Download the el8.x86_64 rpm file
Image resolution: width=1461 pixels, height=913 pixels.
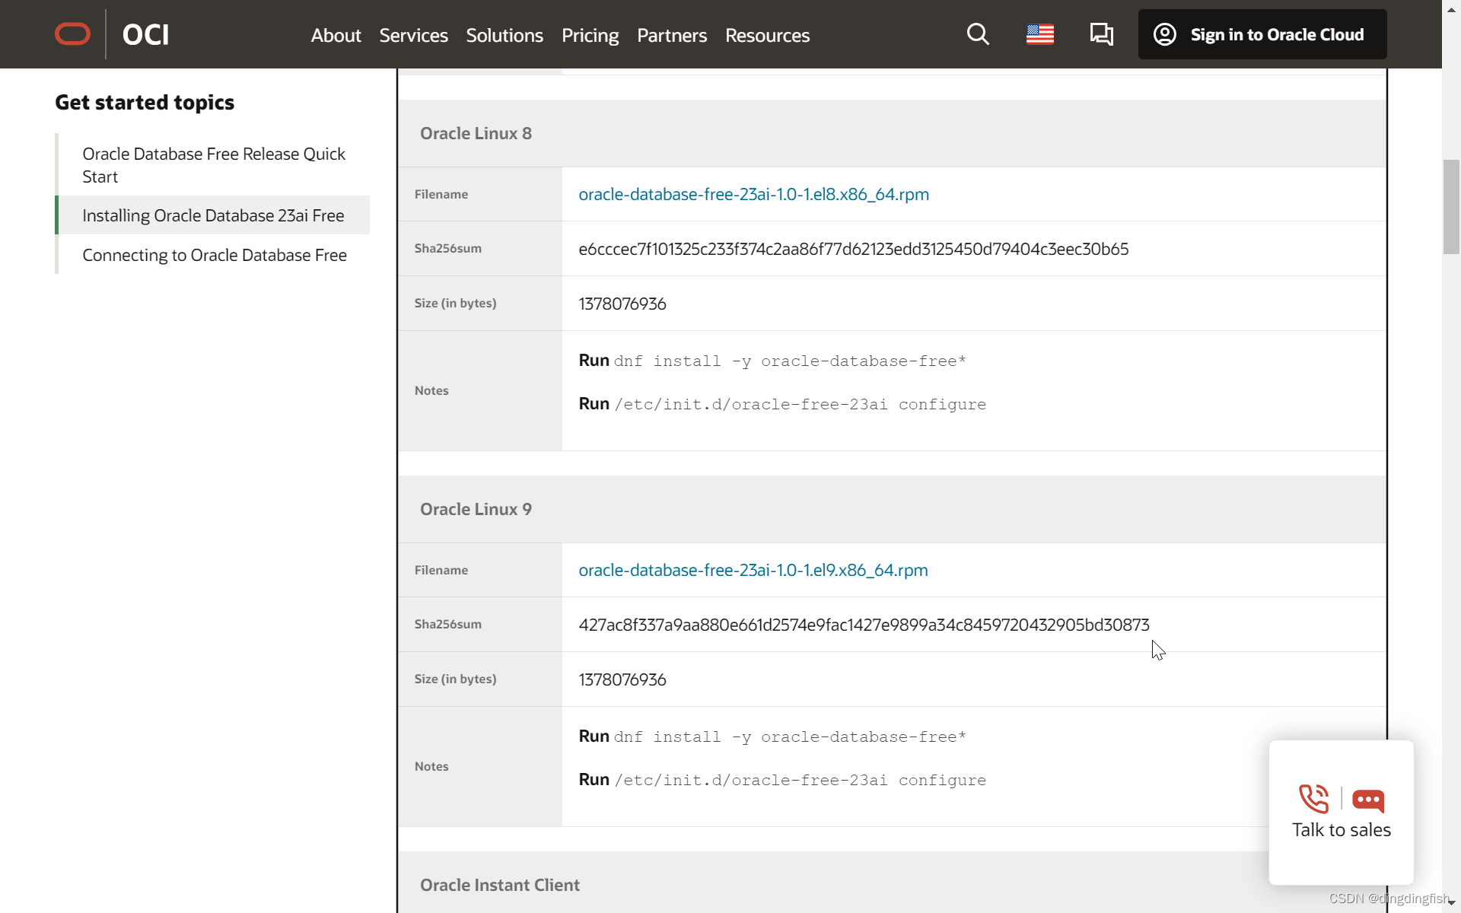click(x=753, y=194)
